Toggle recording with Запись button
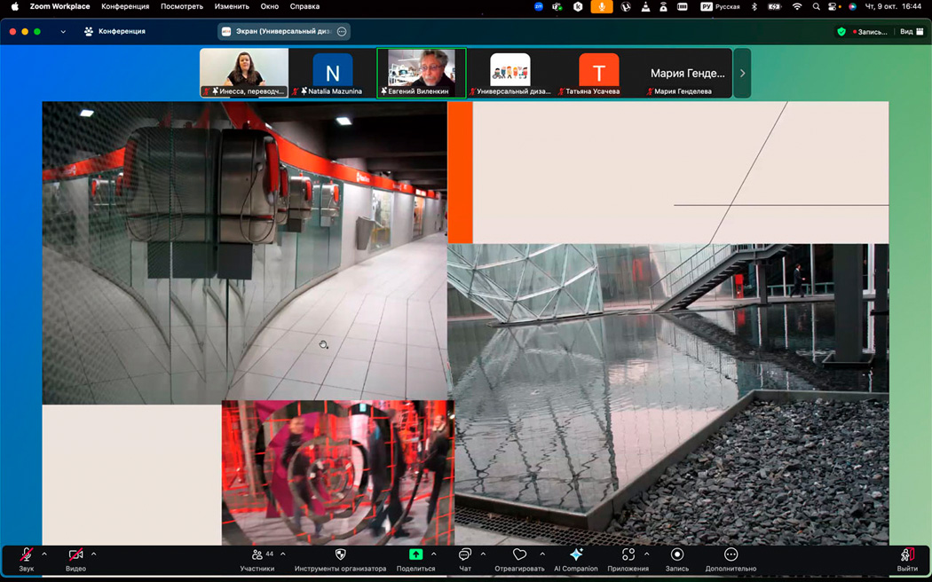The height and width of the screenshot is (582, 932). [676, 559]
